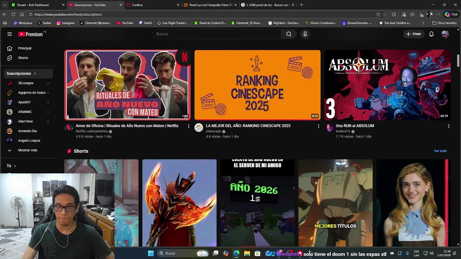Close the Suscripciones - YouTube tab
This screenshot has height=259, width=461.
[121, 5]
